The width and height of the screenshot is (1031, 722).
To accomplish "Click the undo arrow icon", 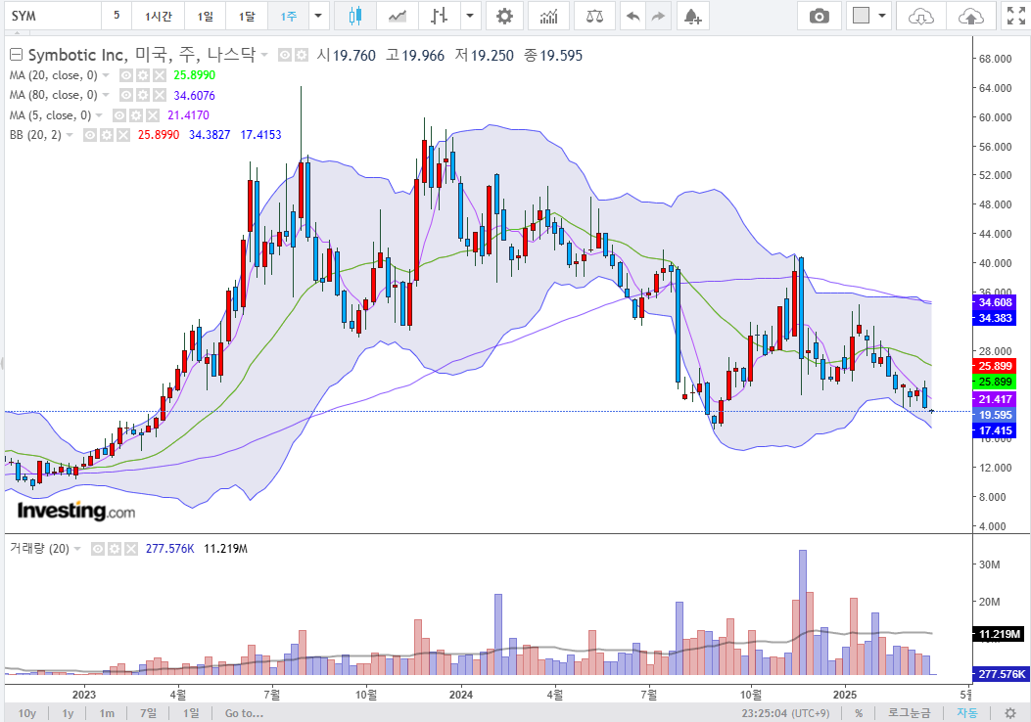I will point(633,16).
